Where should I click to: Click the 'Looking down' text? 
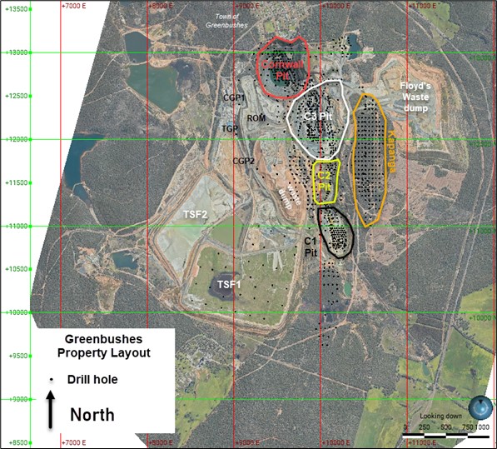click(x=440, y=416)
